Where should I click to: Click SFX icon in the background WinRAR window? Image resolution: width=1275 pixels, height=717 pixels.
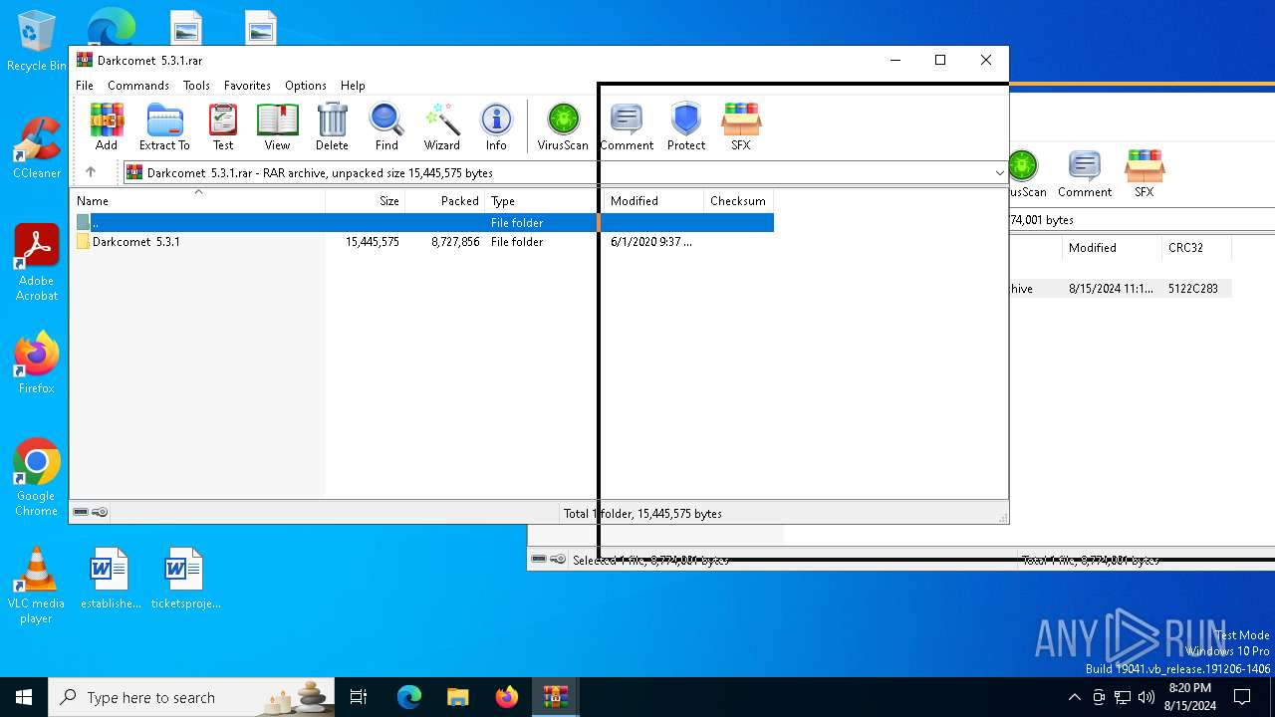(x=1145, y=174)
